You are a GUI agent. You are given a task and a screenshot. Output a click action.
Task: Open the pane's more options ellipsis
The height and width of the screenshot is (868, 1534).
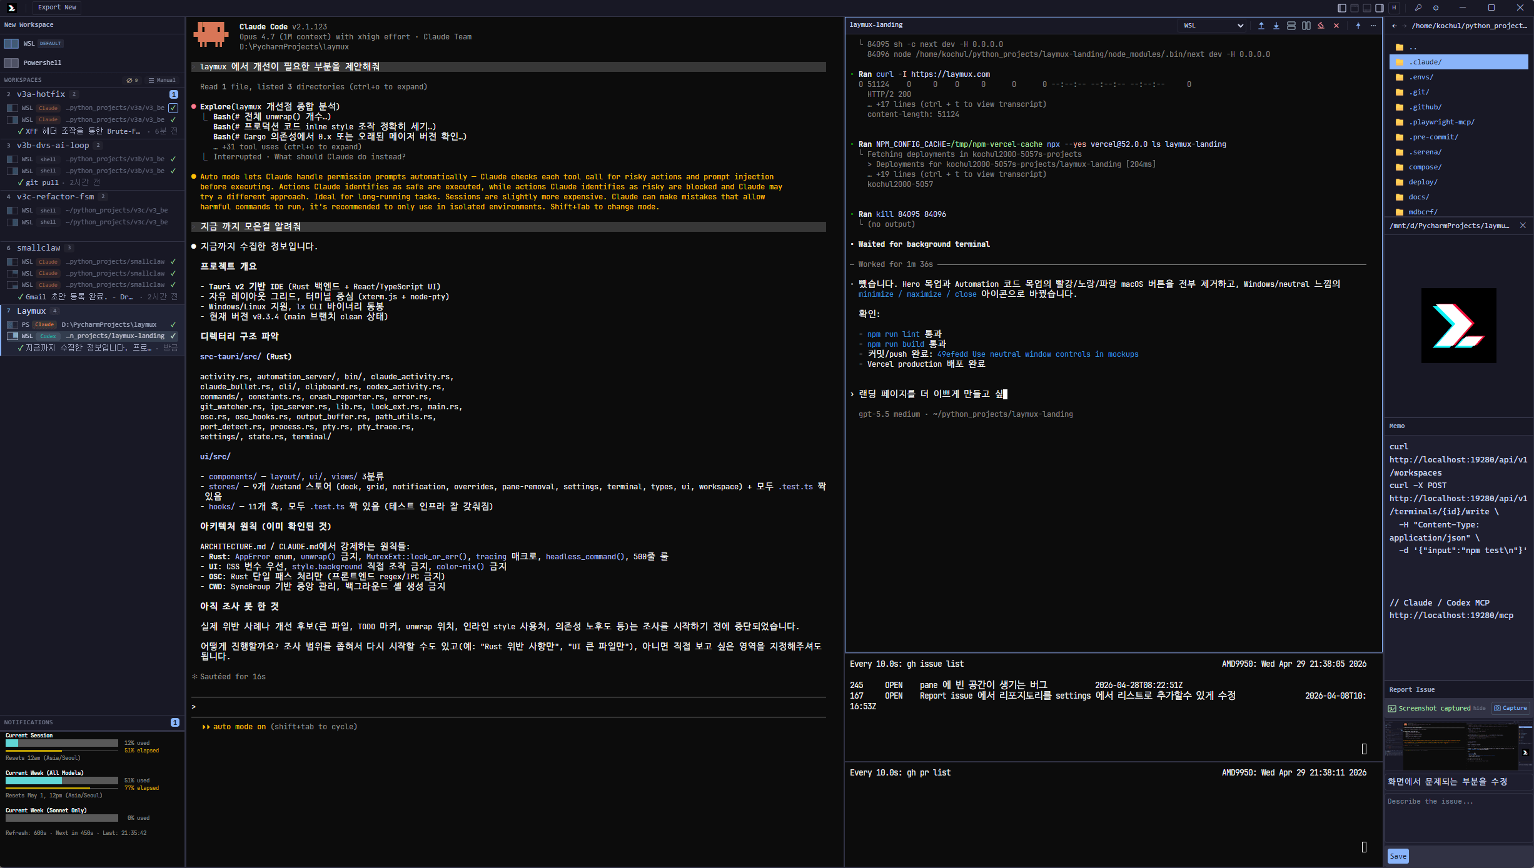tap(1373, 26)
